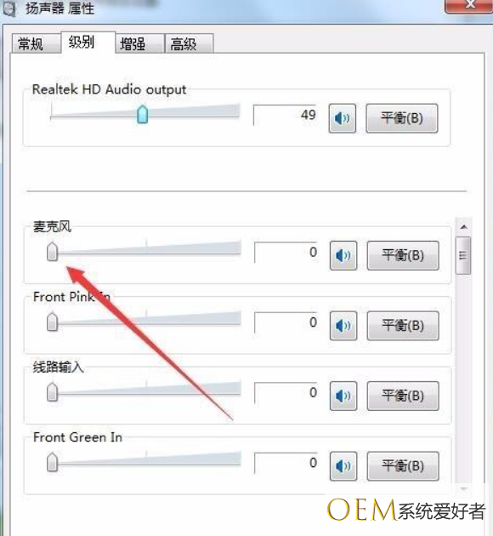Screen dimensions: 493x536
Task: Mute the Realtek HD Audio output speaker
Action: (x=342, y=118)
